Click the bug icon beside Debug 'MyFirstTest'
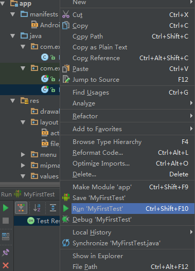This screenshot has height=271, width=195. [x=66, y=220]
